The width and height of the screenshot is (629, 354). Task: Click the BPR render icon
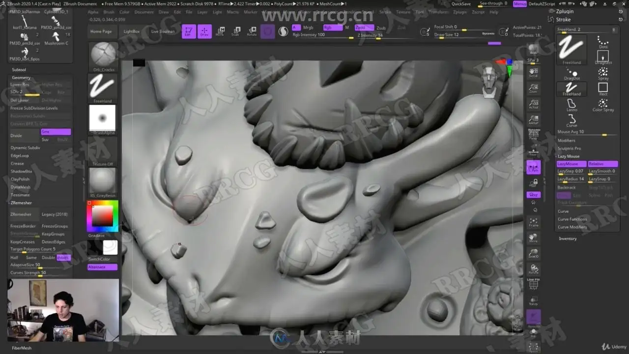point(533,49)
